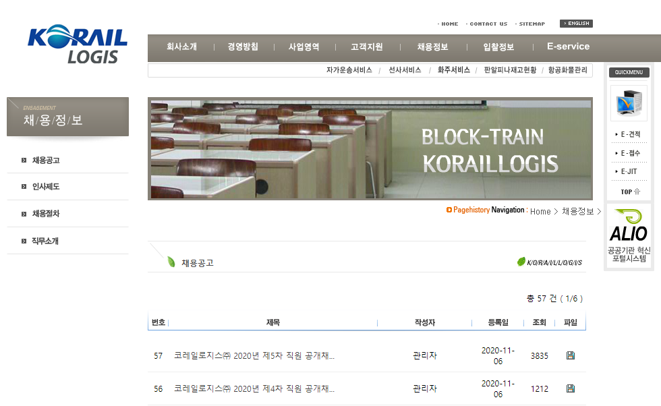661x406 pixels.
Task: Click the QUICKMENU header label
Action: 629,72
